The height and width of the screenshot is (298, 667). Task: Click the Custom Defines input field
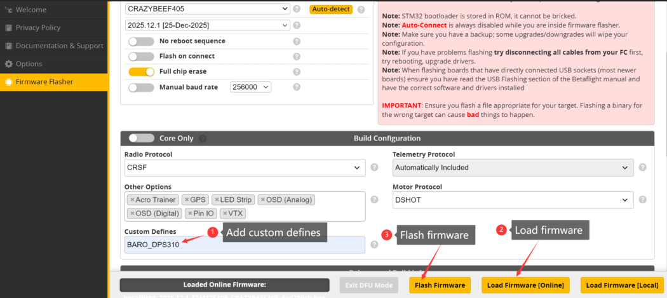click(245, 245)
